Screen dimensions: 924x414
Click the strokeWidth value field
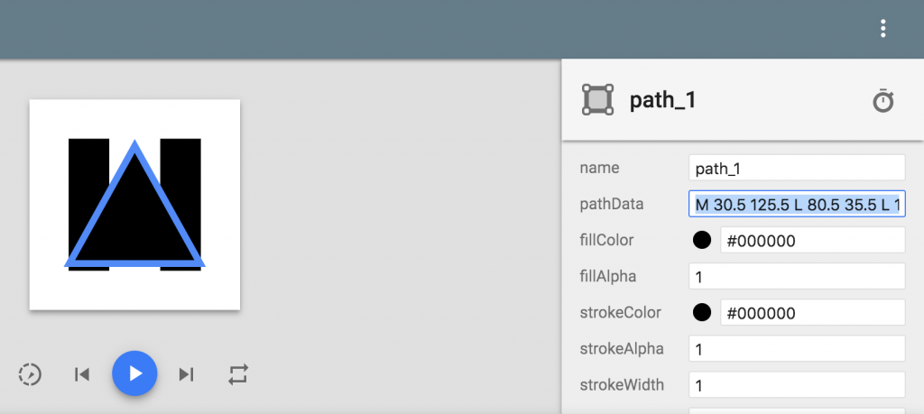click(796, 385)
